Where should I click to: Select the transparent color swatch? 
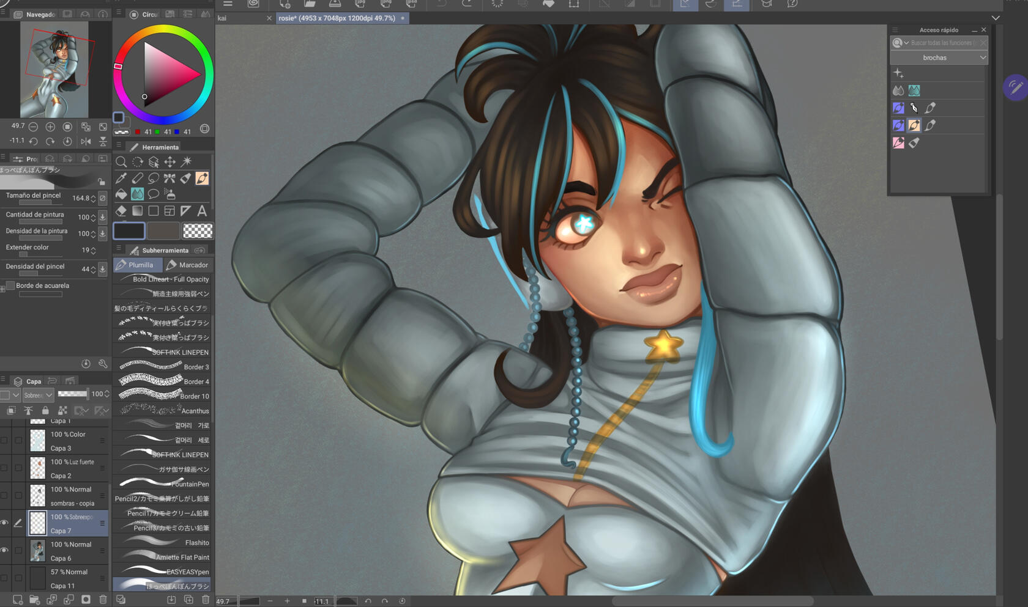coord(198,231)
